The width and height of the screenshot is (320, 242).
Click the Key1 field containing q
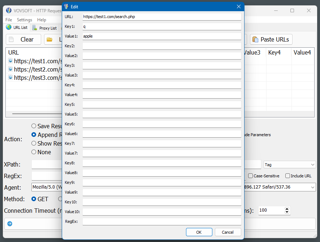(x=162, y=26)
